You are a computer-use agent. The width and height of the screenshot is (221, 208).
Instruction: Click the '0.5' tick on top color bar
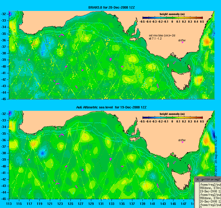tap(202, 22)
